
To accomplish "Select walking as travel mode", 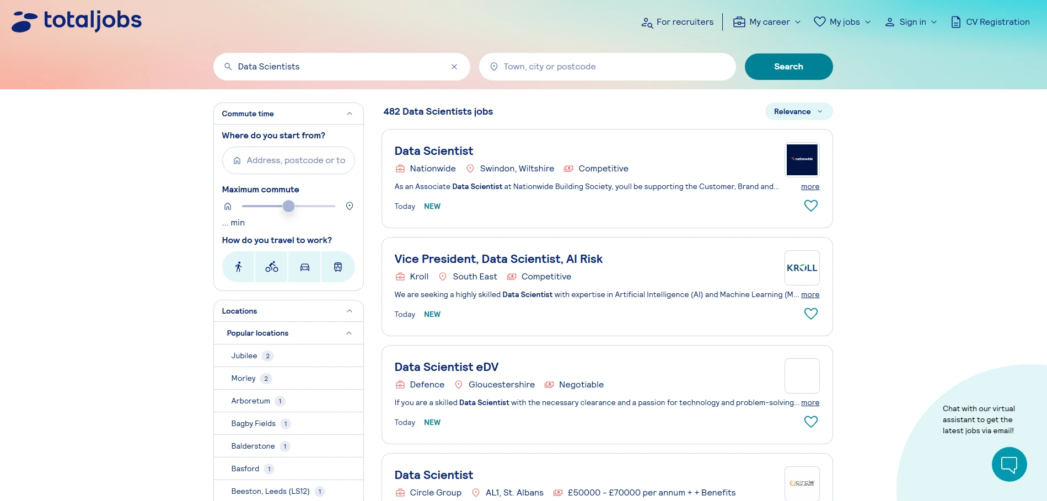I will click(238, 267).
